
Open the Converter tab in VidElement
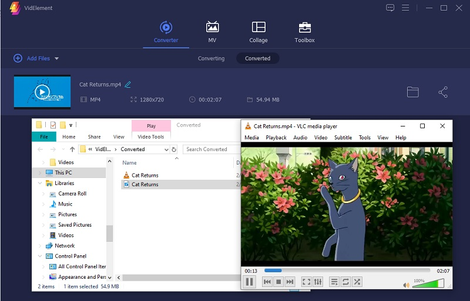pyautogui.click(x=166, y=32)
